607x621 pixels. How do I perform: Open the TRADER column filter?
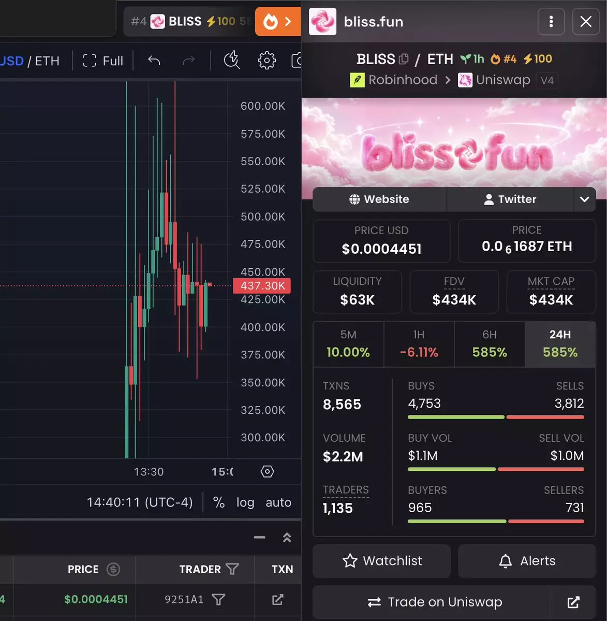(232, 569)
